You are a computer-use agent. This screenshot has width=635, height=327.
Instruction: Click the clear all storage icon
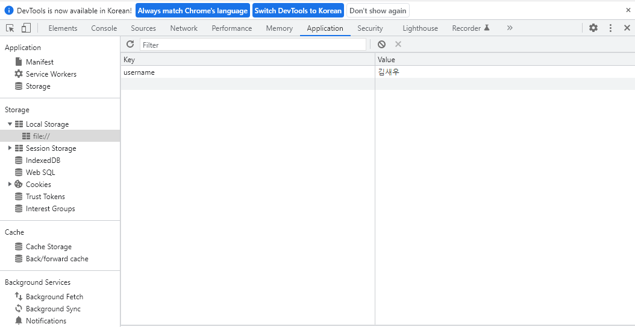[x=381, y=45]
